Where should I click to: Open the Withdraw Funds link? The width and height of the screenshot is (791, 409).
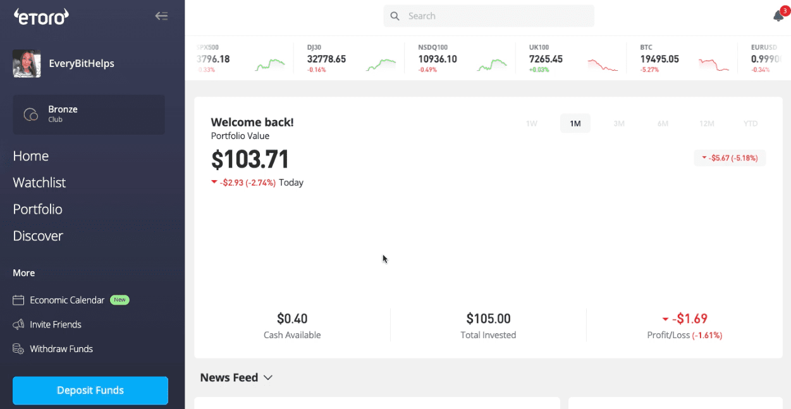(61, 349)
